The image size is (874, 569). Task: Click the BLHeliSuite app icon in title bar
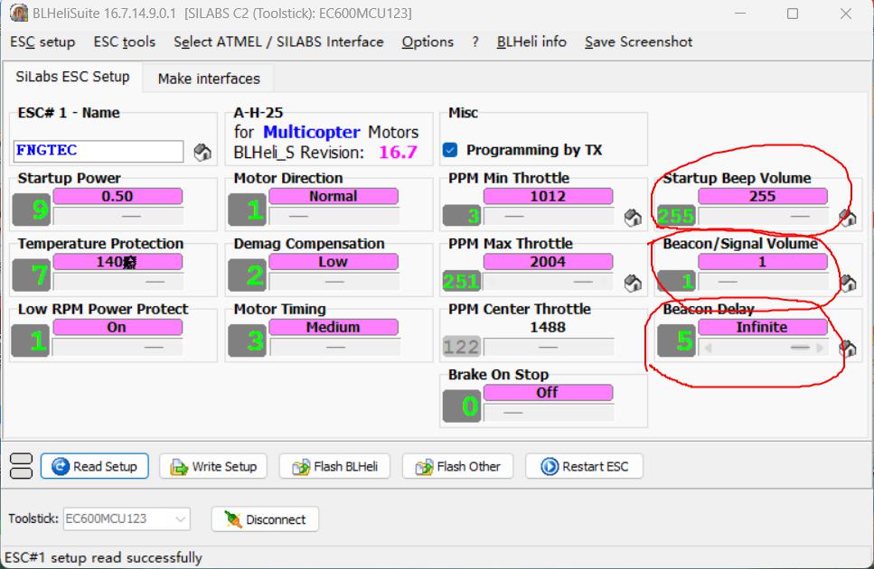click(18, 13)
